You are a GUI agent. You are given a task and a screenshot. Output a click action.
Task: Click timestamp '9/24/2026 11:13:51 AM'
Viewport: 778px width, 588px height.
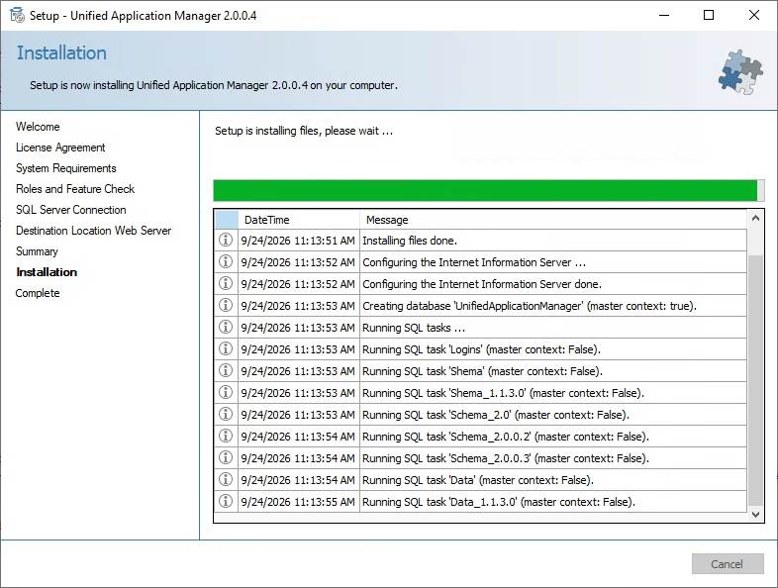tap(298, 241)
